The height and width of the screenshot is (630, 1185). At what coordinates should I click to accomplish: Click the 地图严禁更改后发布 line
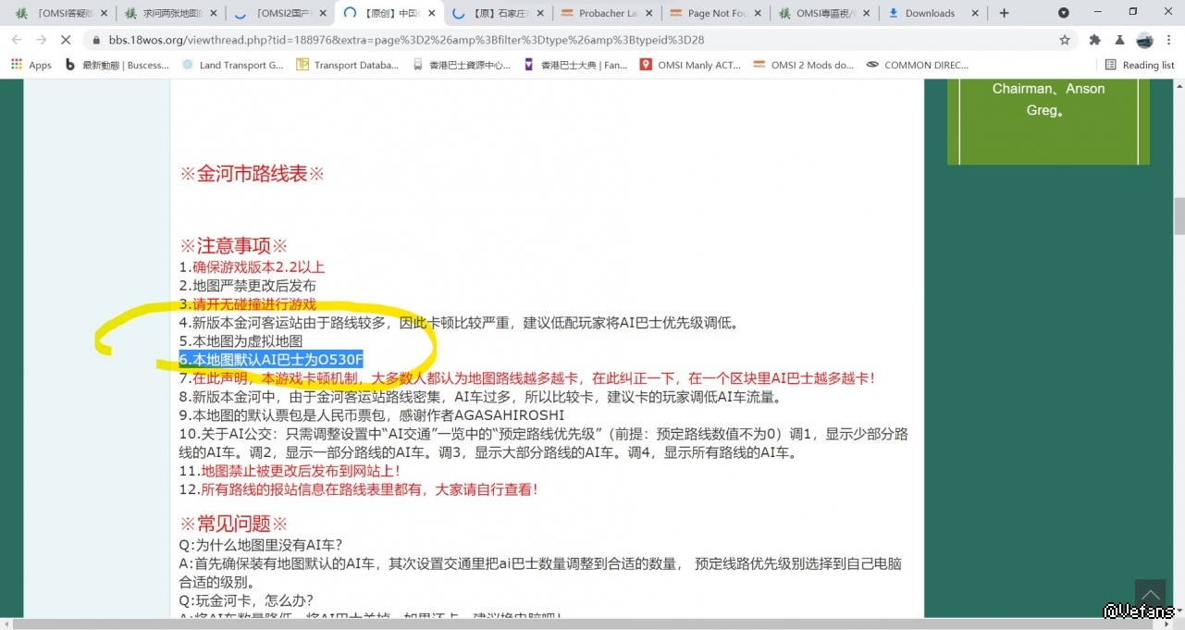pos(247,286)
